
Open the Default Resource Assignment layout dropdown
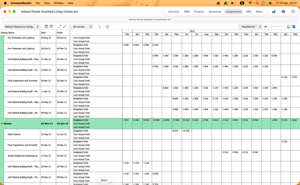22,27
